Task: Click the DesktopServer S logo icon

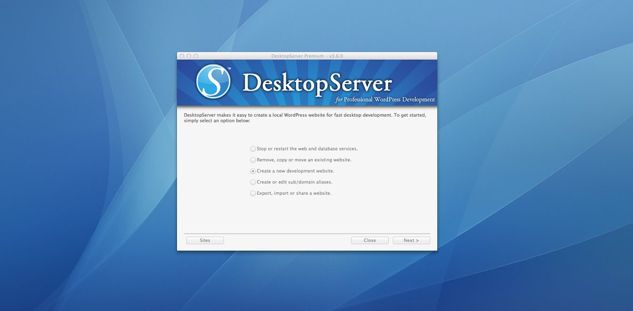Action: point(213,81)
